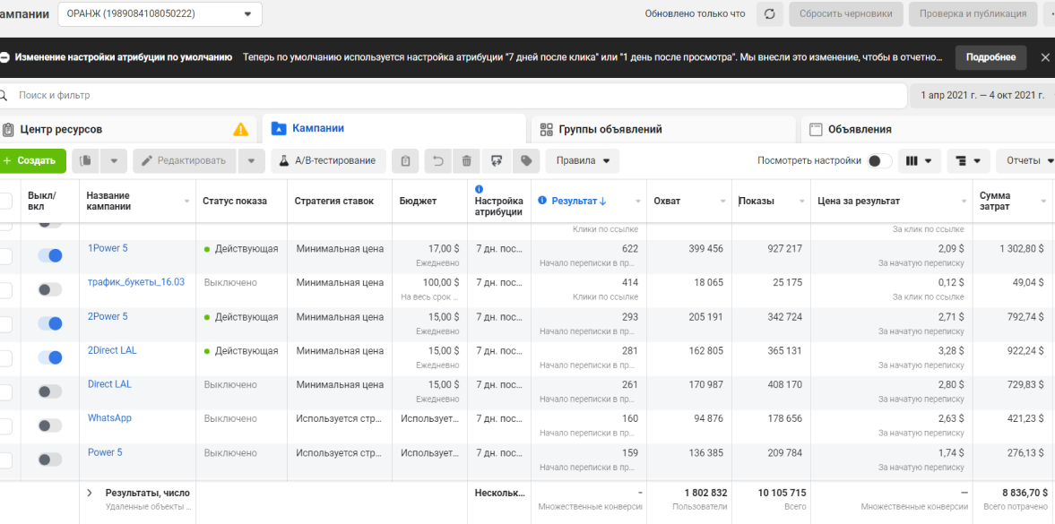Open the трафик_букеты_16.03 campaign link
1055x524 pixels.
[x=136, y=282]
